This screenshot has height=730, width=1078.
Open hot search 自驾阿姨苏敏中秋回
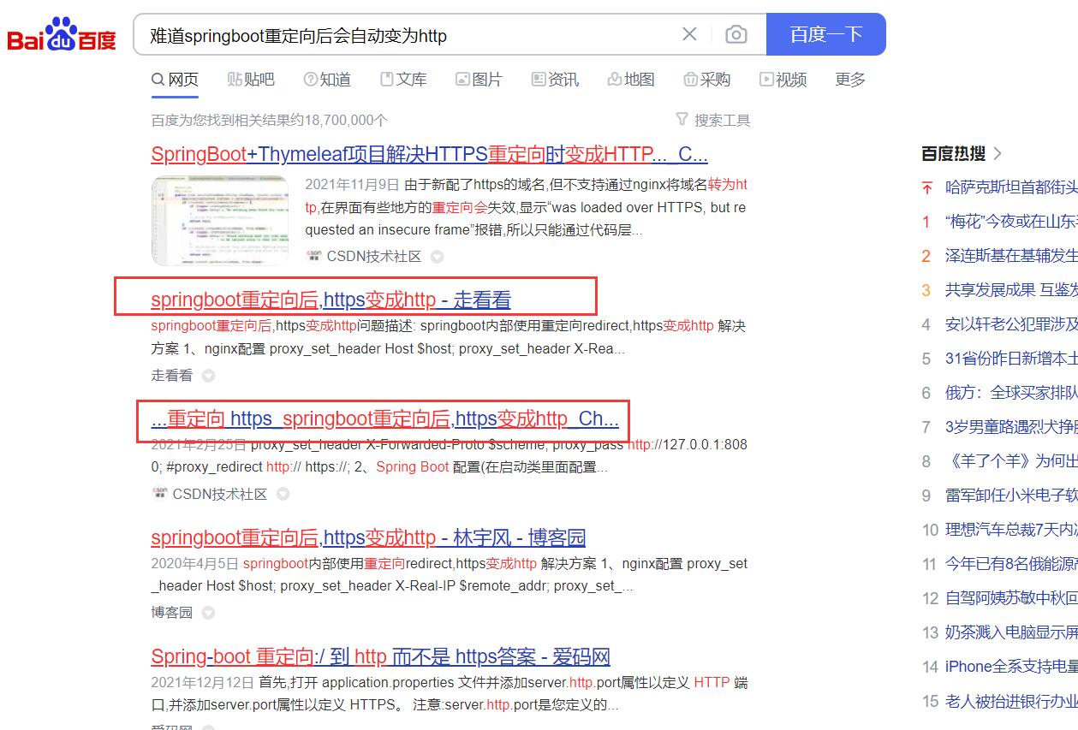coord(1010,598)
